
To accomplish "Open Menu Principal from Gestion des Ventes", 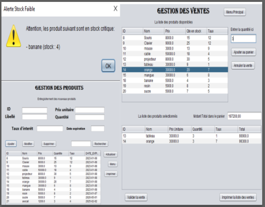I will point(235,12).
